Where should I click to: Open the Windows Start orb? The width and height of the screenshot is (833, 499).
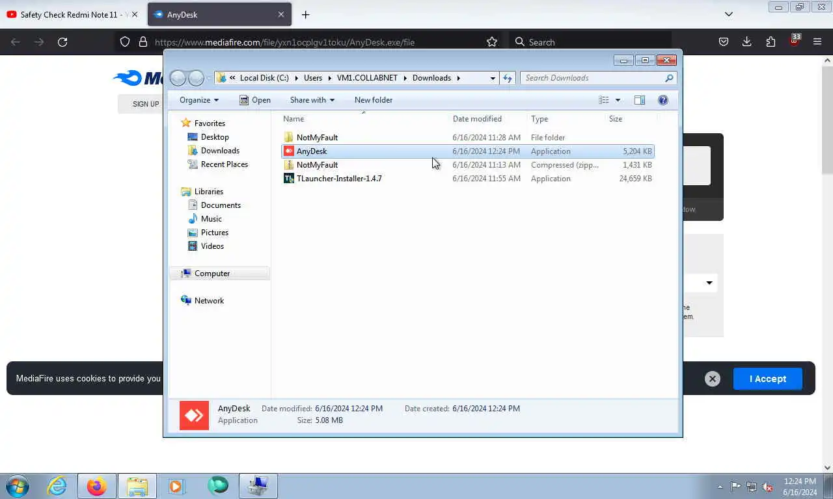[18, 486]
